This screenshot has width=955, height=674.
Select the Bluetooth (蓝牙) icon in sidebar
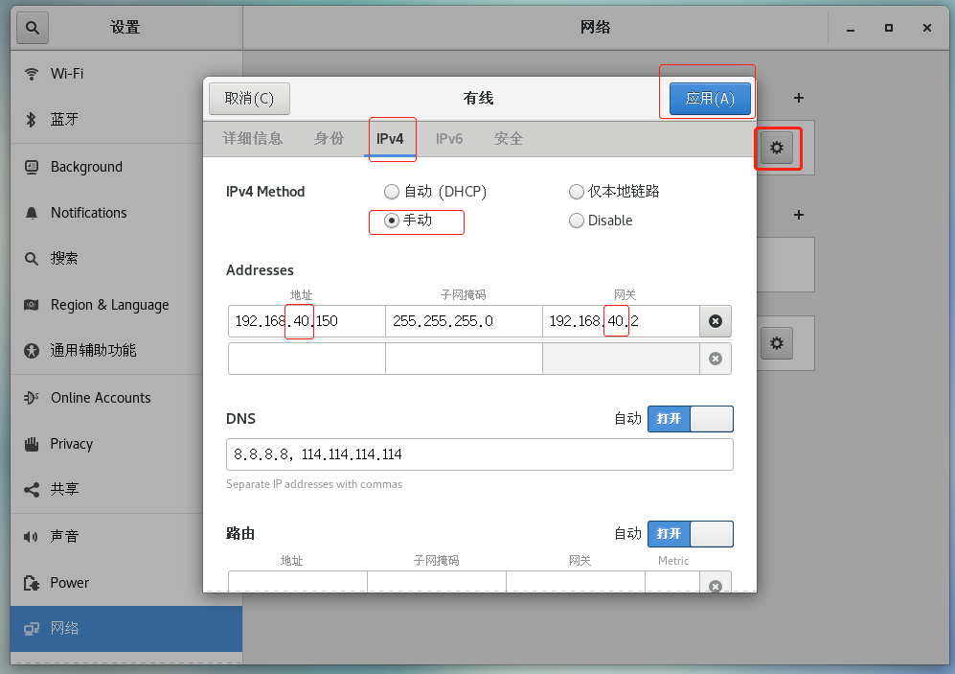pos(31,120)
